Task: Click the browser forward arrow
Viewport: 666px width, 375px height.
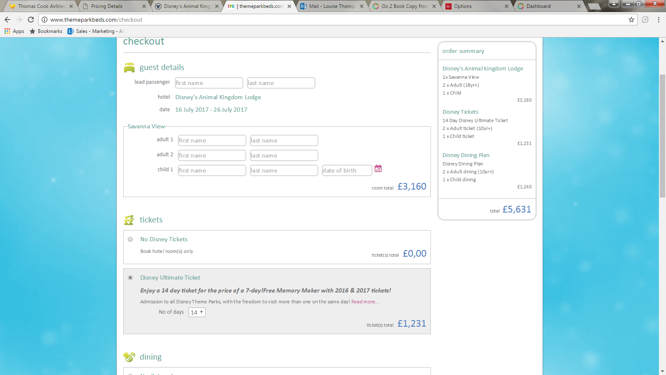Action: pos(19,20)
